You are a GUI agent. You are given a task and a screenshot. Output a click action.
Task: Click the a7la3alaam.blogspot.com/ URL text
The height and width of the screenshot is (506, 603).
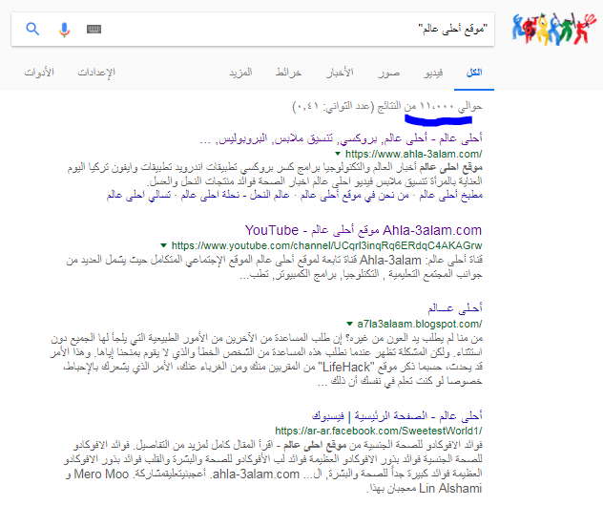coord(419,324)
